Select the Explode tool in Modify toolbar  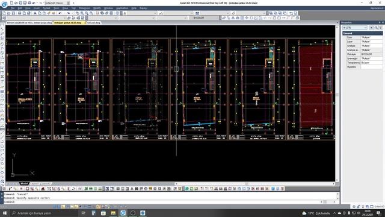click(x=297, y=18)
